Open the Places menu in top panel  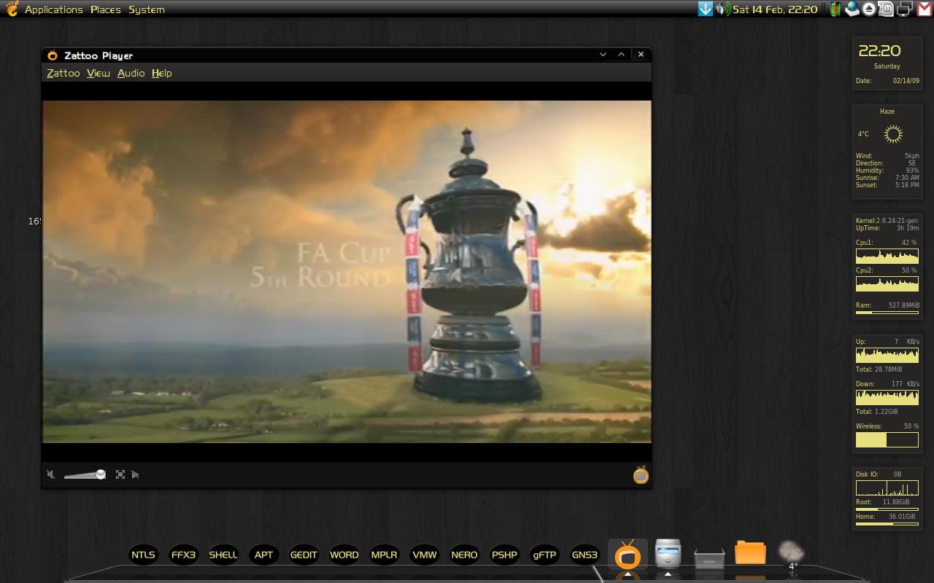click(x=106, y=9)
